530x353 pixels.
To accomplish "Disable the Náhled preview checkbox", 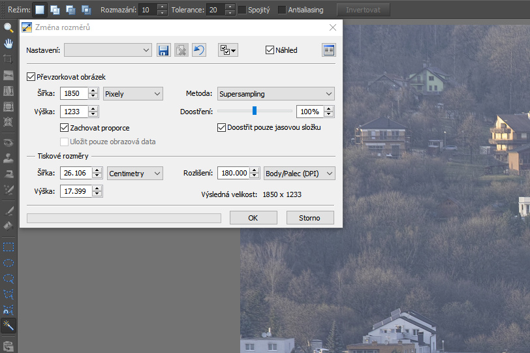I will click(x=270, y=50).
